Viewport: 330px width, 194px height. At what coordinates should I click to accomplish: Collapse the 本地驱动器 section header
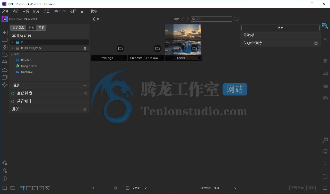point(49,36)
